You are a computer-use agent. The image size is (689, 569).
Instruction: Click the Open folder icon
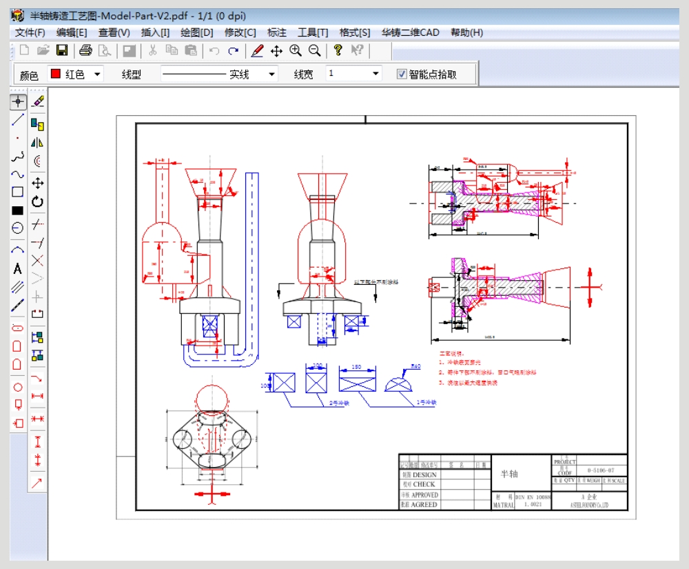point(43,50)
